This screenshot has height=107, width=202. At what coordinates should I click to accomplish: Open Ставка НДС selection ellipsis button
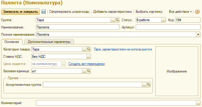(89, 57)
